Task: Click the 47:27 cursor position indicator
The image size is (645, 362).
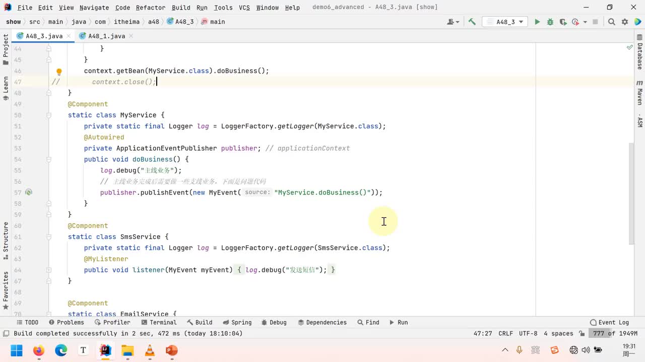Action: [483, 333]
